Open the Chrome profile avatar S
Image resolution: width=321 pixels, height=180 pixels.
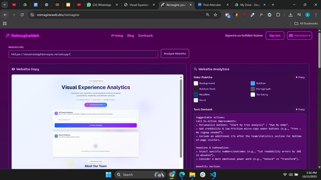(x=307, y=15)
